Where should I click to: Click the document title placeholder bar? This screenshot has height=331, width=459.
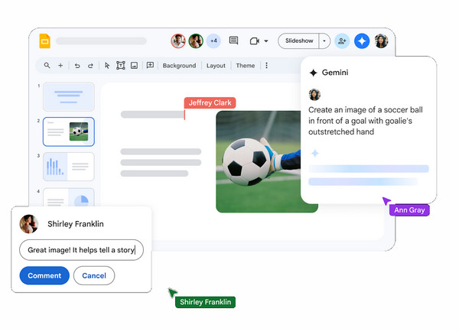click(101, 41)
